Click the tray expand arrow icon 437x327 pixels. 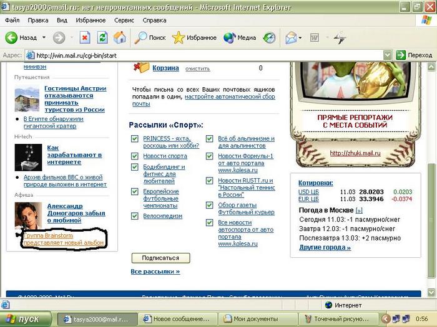385,319
